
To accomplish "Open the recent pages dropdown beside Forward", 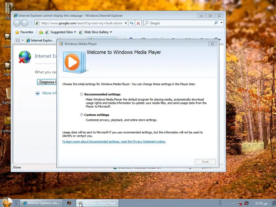I will coord(31,23).
